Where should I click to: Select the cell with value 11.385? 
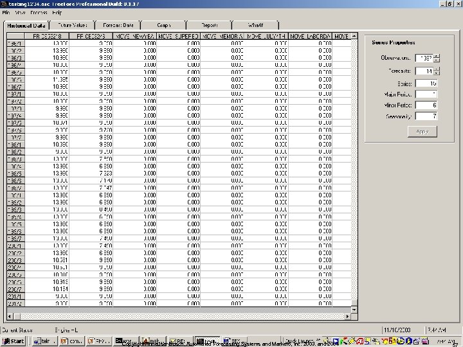[47, 80]
